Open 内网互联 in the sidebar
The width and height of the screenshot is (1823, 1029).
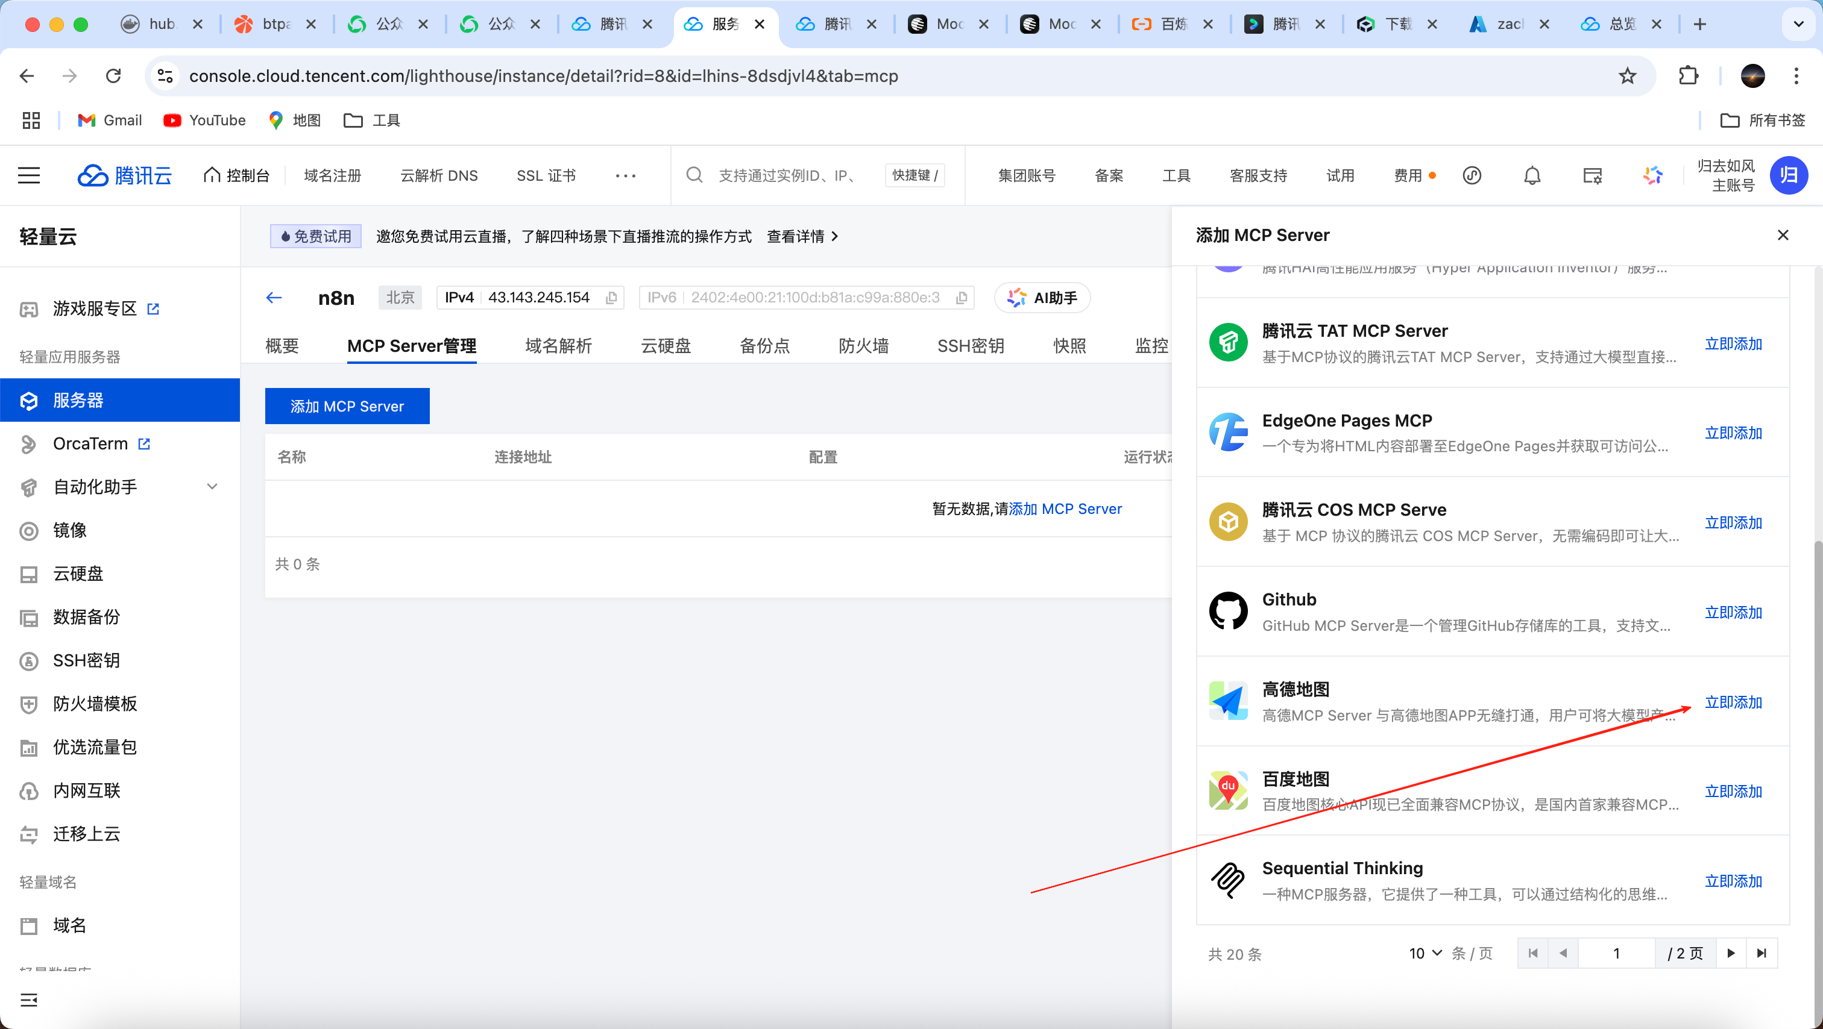tap(86, 790)
